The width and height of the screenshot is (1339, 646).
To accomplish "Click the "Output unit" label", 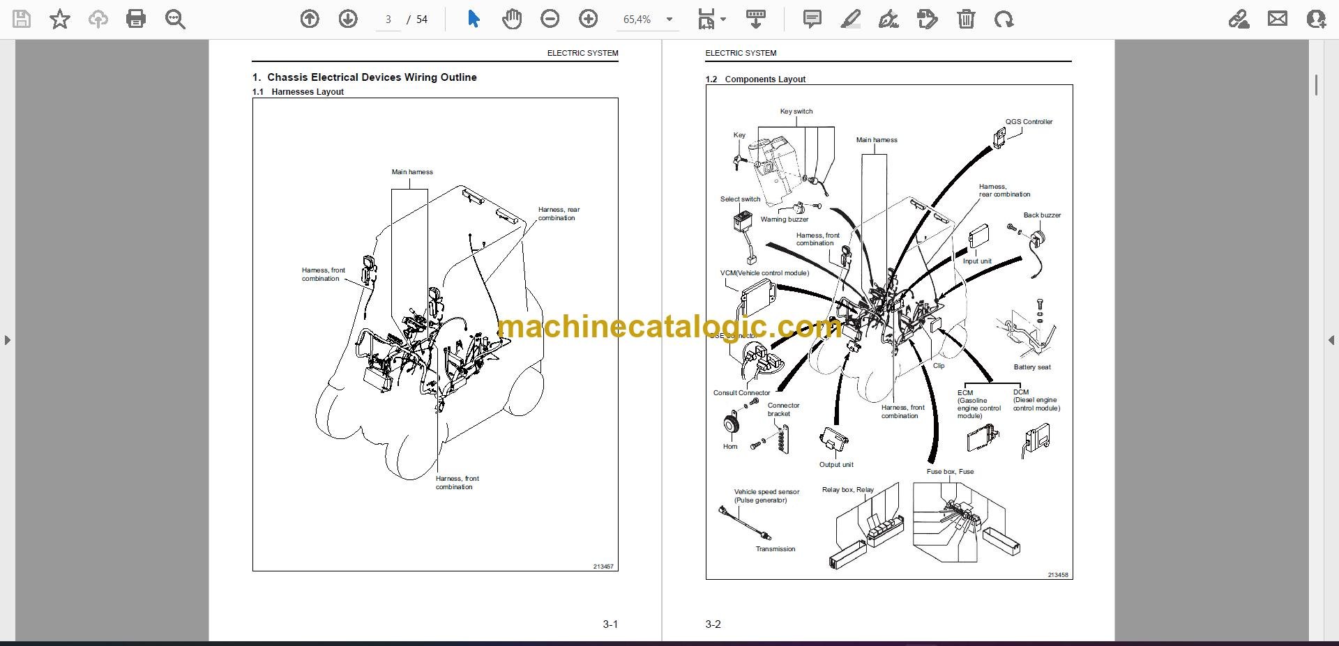I will point(836,465).
